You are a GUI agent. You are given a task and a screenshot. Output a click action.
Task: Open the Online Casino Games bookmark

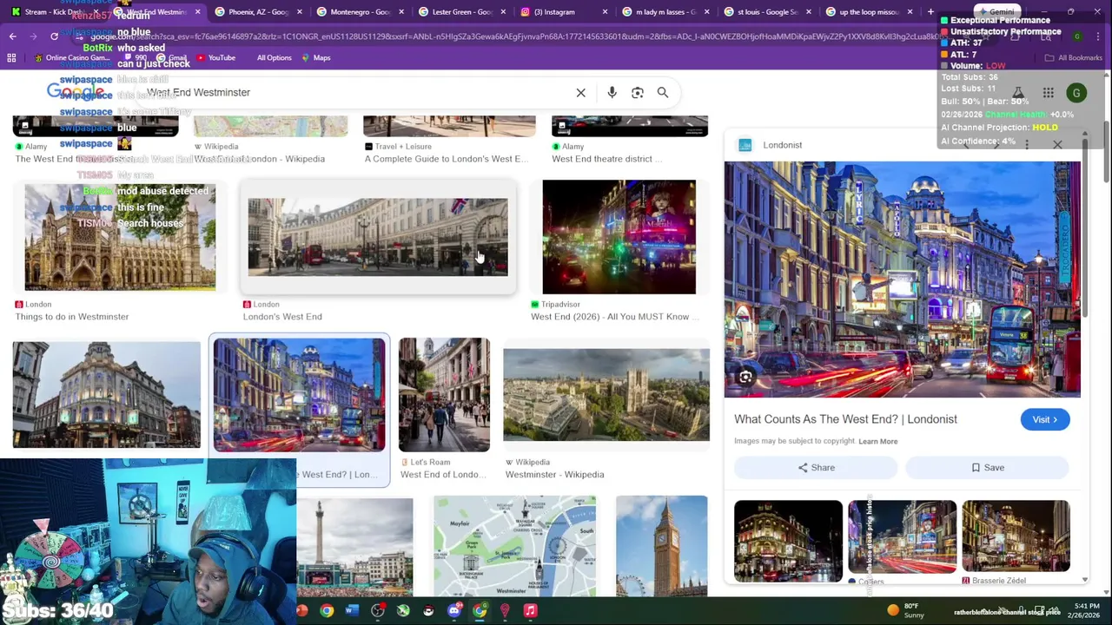71,58
